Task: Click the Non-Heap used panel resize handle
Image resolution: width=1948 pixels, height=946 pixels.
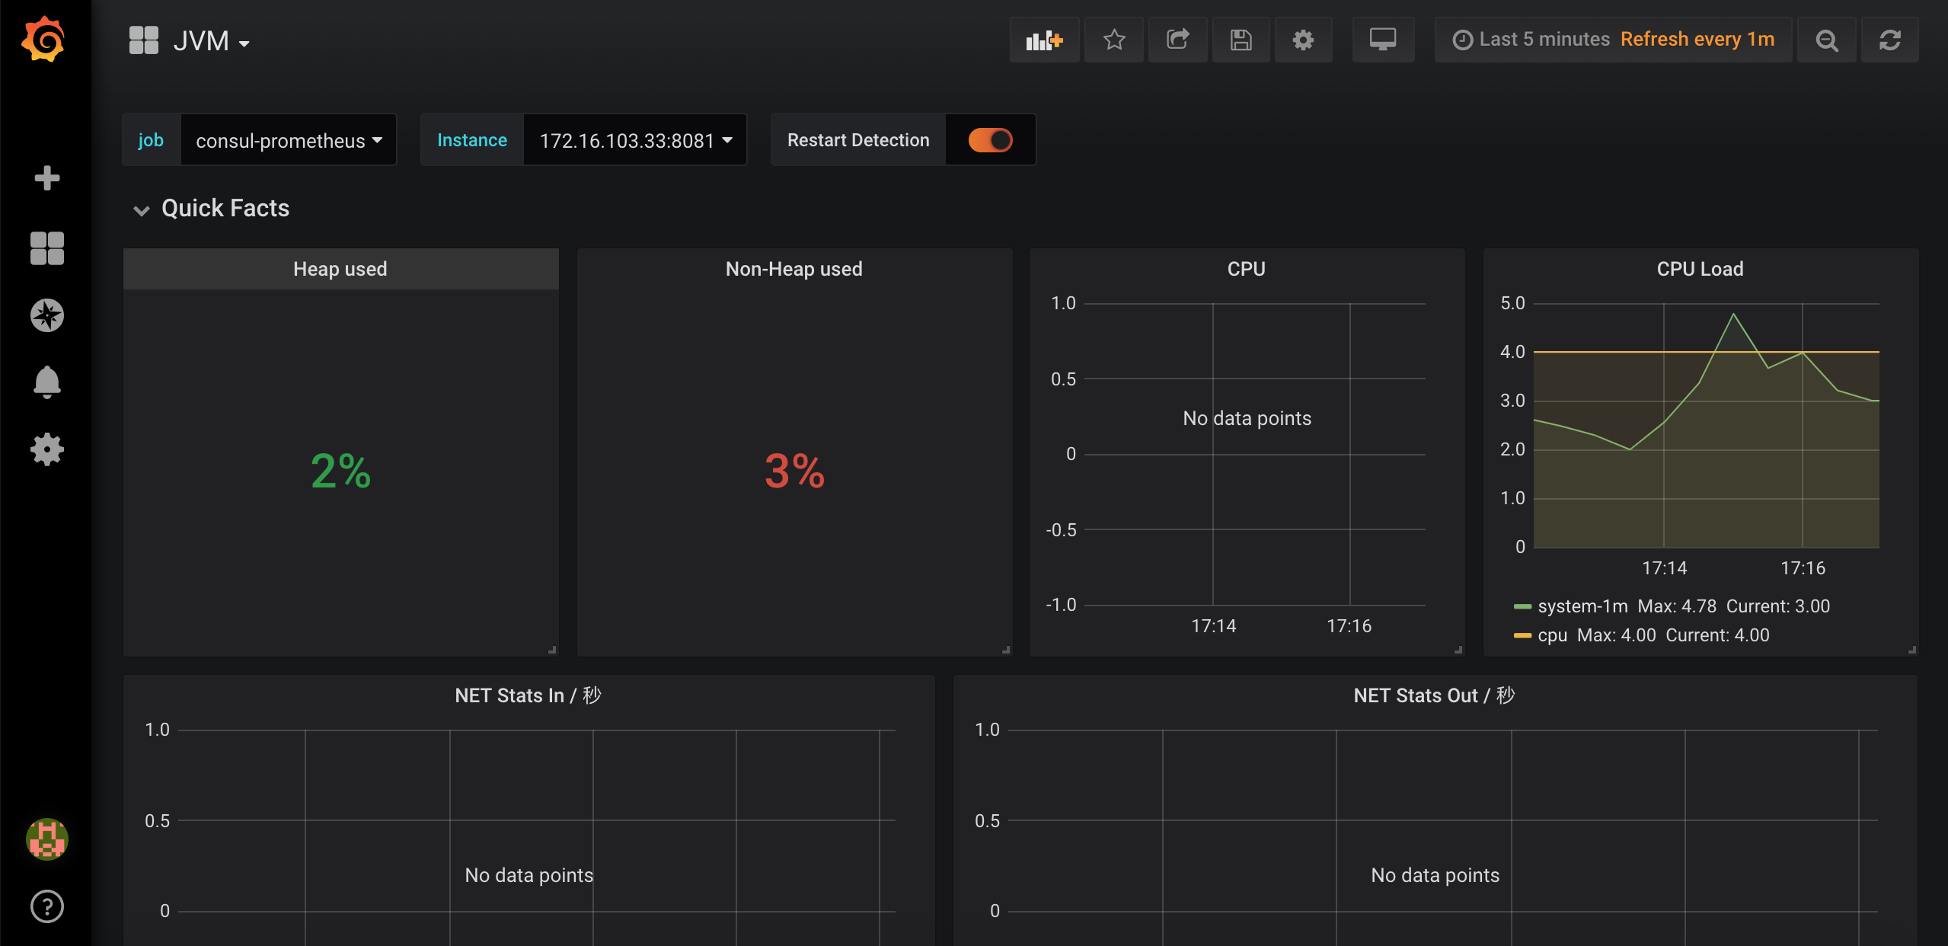Action: (1006, 650)
